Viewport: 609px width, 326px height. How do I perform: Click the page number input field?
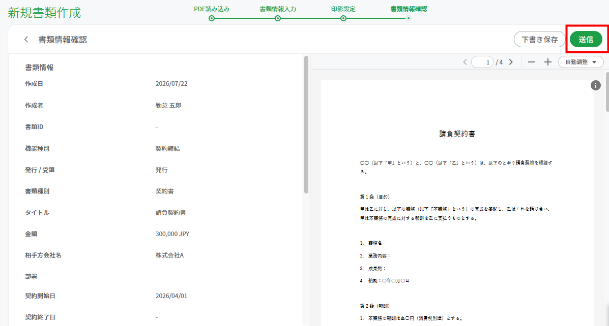[x=482, y=62]
